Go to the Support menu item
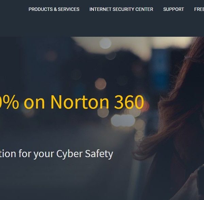Image resolution: width=204 pixels, height=200 pixels. pos(173,9)
